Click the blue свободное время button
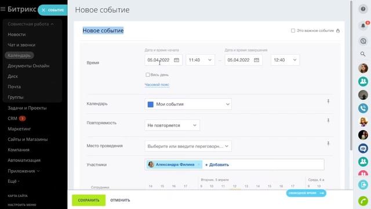Viewport: 371px width, 209px height. click(x=306, y=193)
